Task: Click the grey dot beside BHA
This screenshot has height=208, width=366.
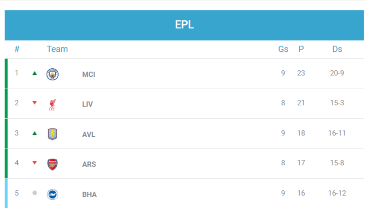Action: 35,193
